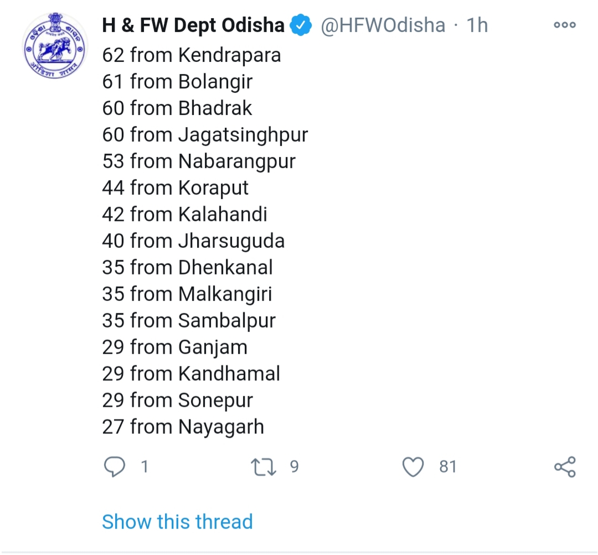Click the line "35 from Malkangiri"
This screenshot has width=598, height=555.
pos(187,294)
